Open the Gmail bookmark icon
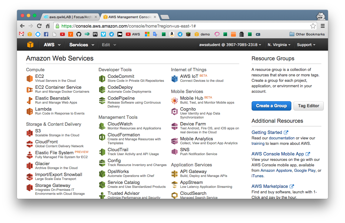345x223 pixels. pyautogui.click(x=22, y=34)
